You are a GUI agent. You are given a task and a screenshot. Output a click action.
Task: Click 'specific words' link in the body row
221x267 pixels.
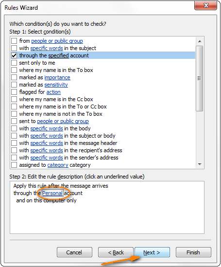(x=47, y=128)
